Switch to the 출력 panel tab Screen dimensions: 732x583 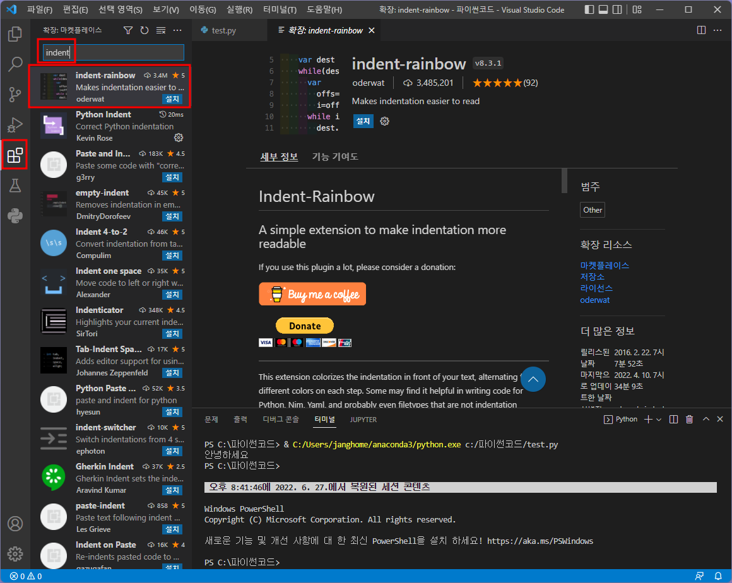pos(240,420)
